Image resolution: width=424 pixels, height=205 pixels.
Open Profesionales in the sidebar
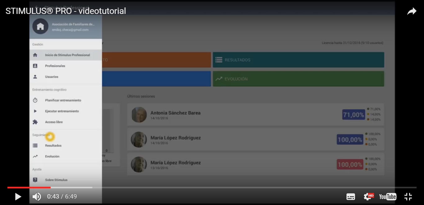pyautogui.click(x=55, y=66)
